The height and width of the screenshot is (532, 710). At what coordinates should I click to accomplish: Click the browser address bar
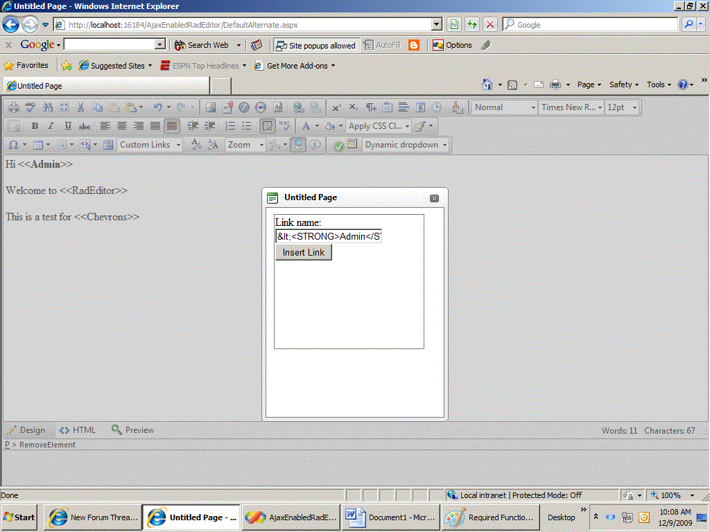pos(248,24)
